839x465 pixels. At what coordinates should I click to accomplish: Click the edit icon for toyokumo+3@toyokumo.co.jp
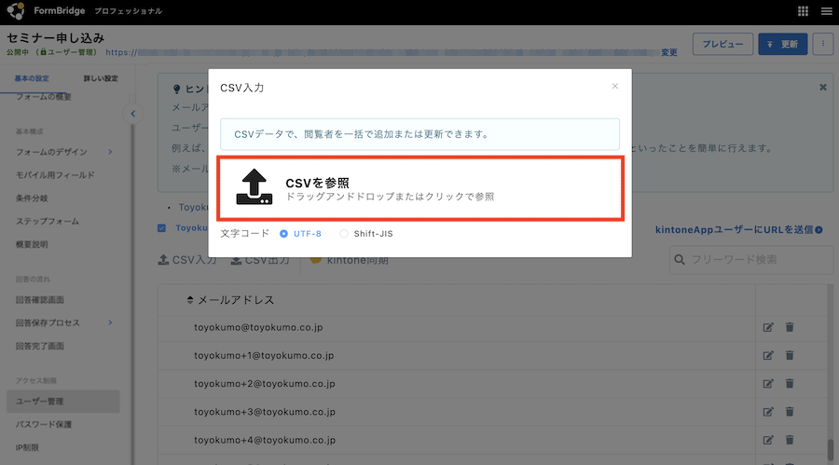click(768, 412)
